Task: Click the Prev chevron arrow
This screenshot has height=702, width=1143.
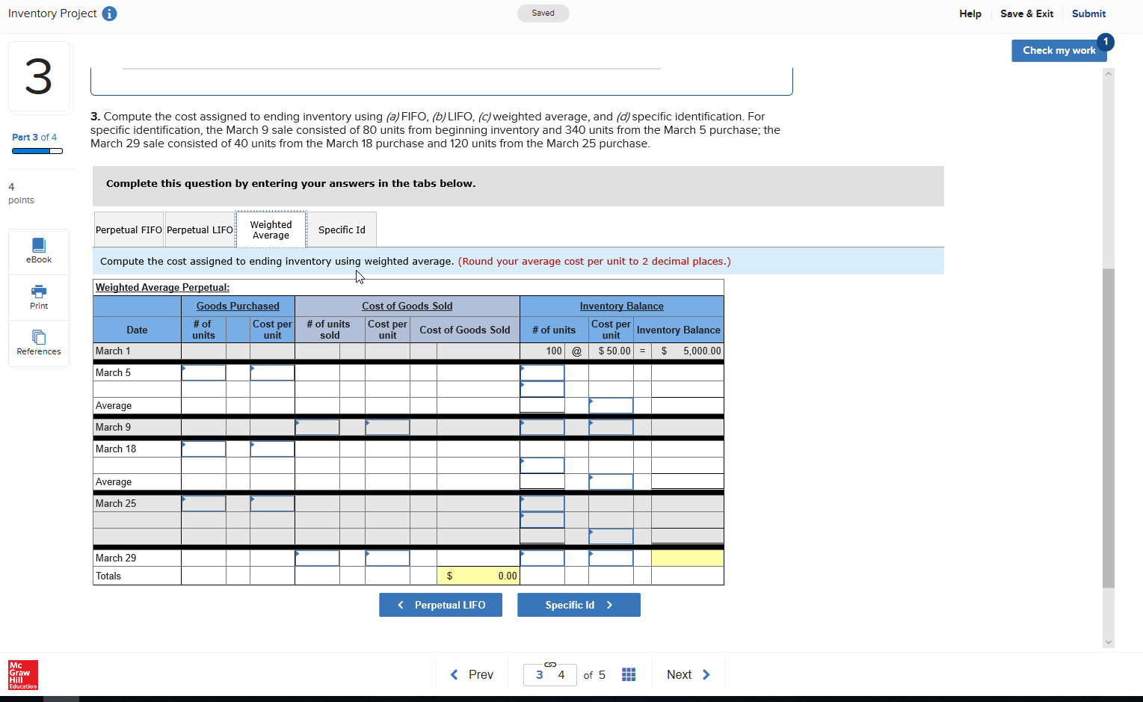Action: 455,674
